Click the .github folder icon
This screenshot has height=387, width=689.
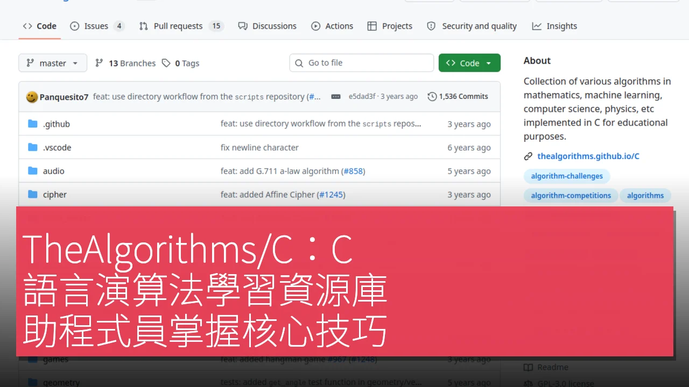click(32, 124)
